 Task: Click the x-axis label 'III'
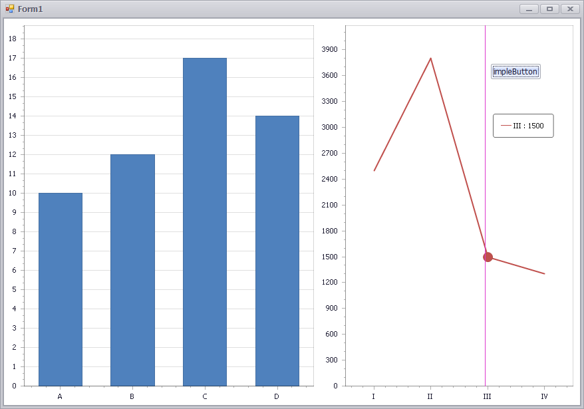click(x=487, y=397)
